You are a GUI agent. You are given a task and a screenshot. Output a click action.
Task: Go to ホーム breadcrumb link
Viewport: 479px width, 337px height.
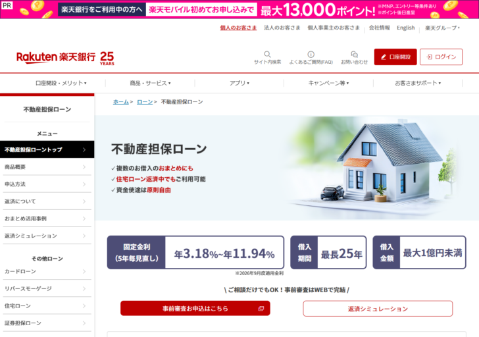click(x=120, y=102)
